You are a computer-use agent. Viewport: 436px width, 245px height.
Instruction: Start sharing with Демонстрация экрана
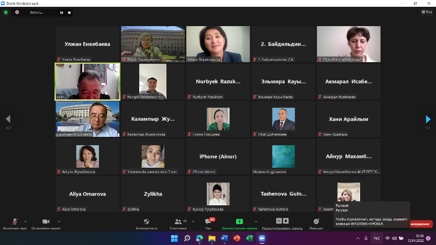[x=239, y=222]
